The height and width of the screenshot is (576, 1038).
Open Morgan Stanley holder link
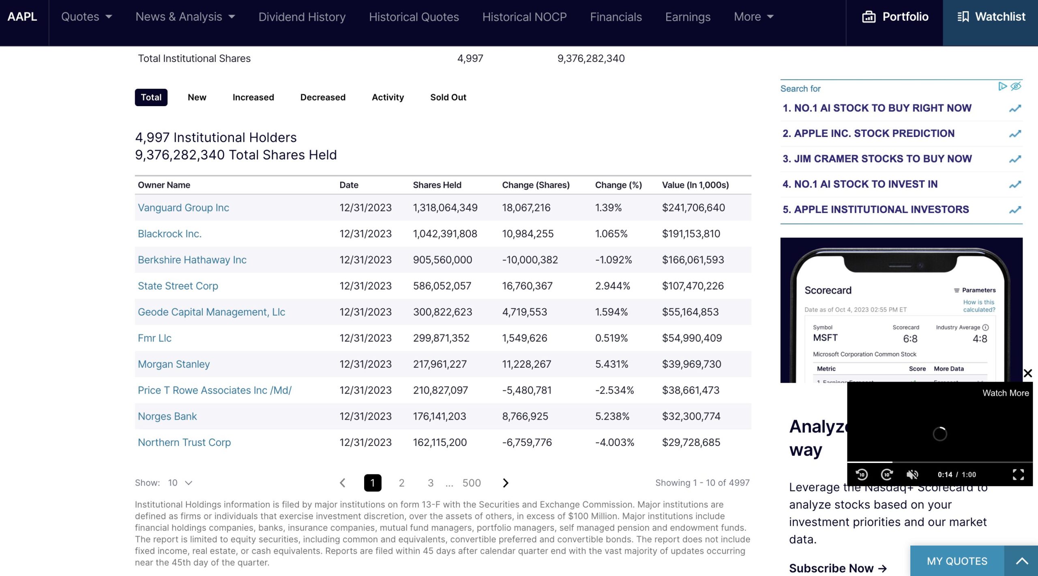point(174,364)
